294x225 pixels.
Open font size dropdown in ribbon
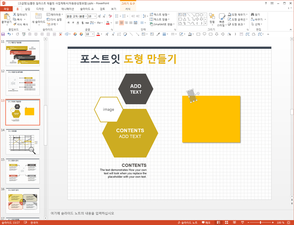tap(95, 16)
